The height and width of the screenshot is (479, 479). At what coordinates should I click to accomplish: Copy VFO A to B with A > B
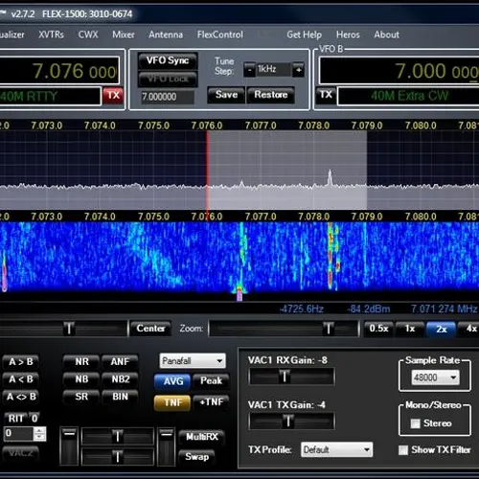pos(21,362)
